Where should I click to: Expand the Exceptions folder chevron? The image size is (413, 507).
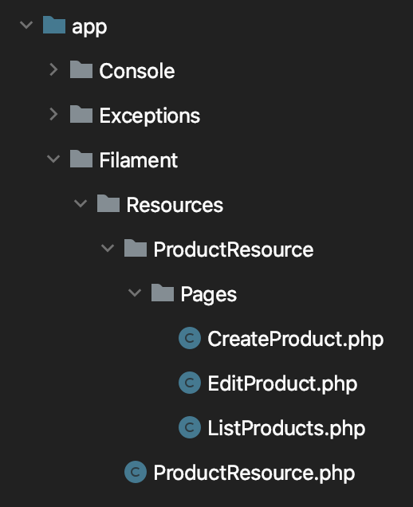click(53, 114)
